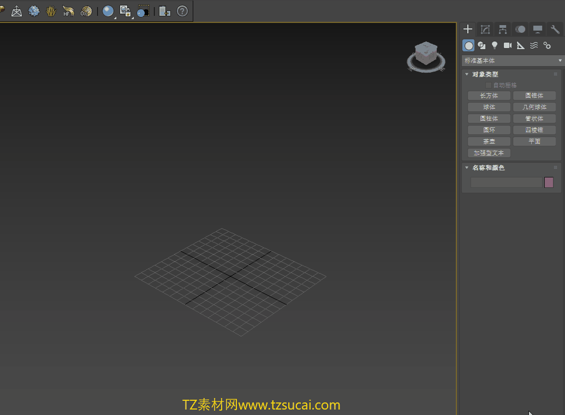Enable the 自动栅格 checkbox
565x415 pixels.
[489, 85]
